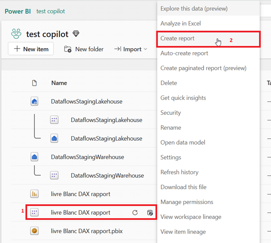Click the semantic model icon in the highlighted row
The width and height of the screenshot is (271, 243).
pyautogui.click(x=34, y=213)
